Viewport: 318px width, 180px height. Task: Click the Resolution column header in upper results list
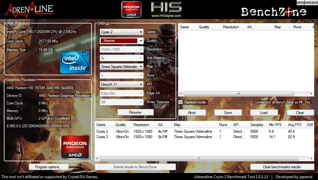pyautogui.click(x=233, y=27)
